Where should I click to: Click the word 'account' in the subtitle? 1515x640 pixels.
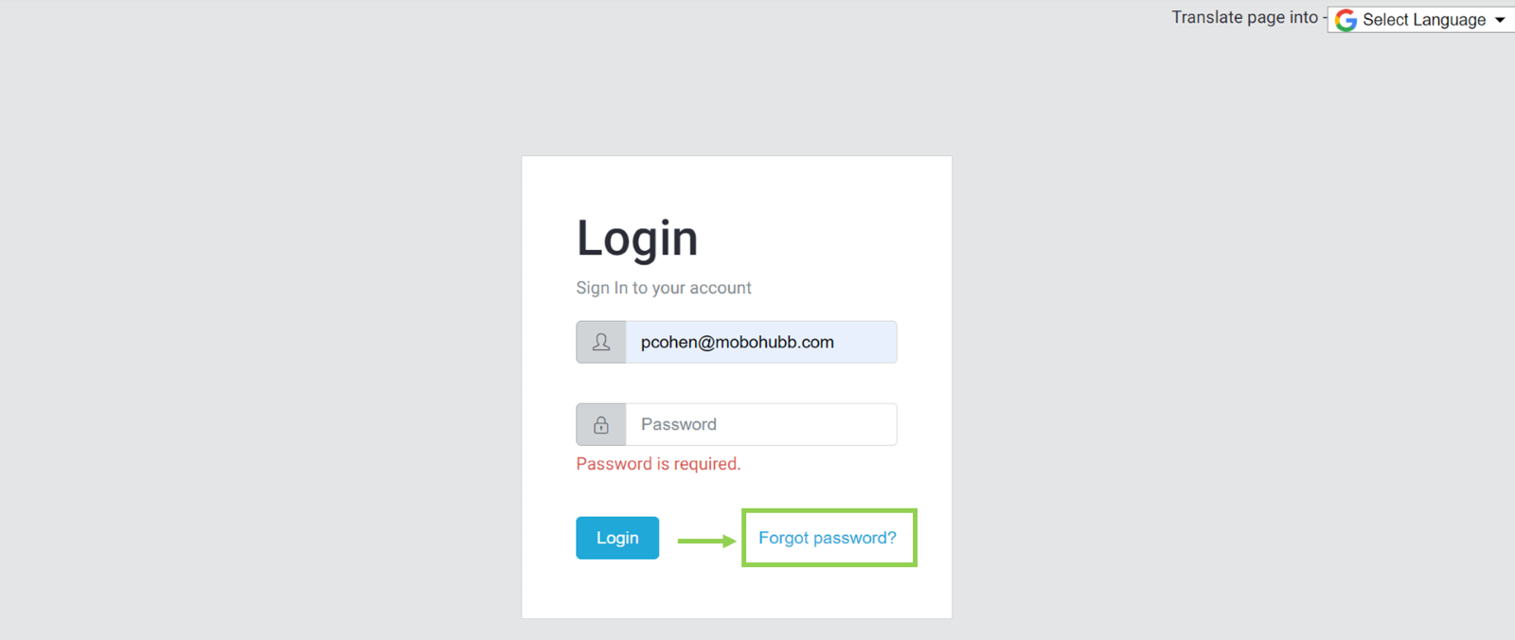(x=721, y=288)
